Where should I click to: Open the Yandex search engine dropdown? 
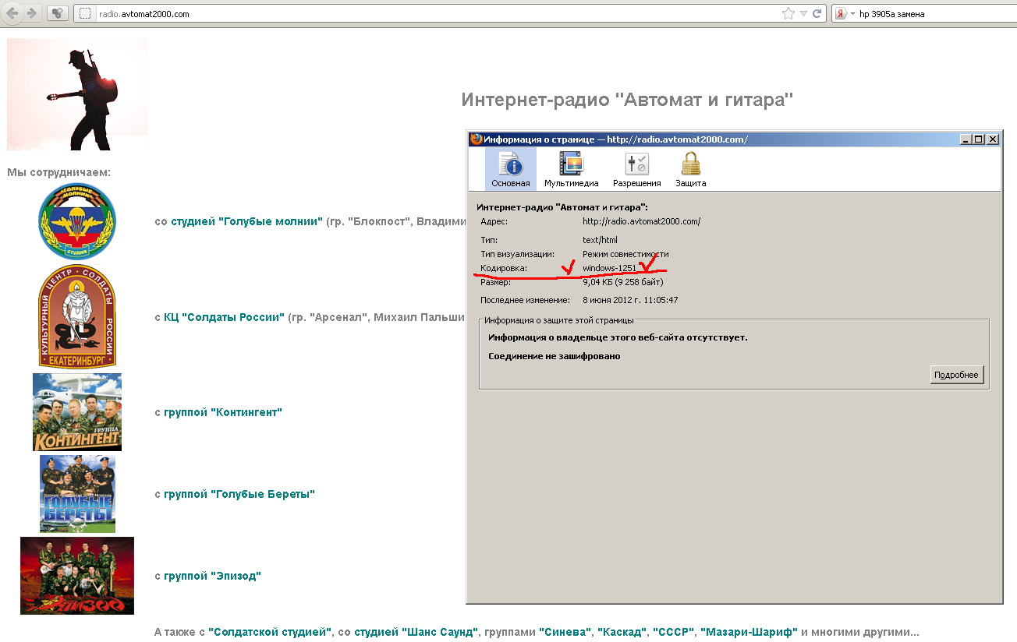(845, 14)
